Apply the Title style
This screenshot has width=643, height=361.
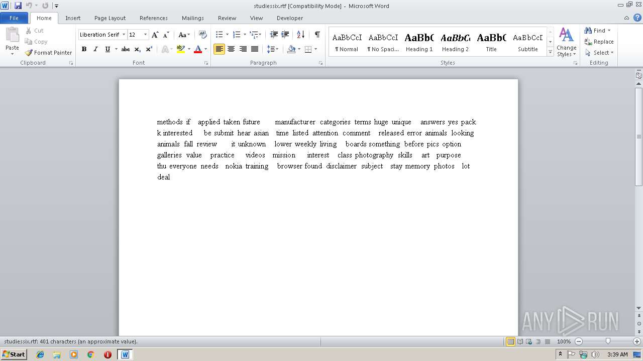point(491,42)
